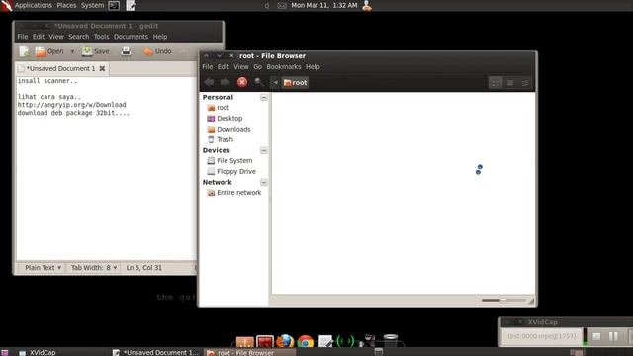Open File menu in File Browser
Viewport: 633px width, 356px height.
pos(208,67)
